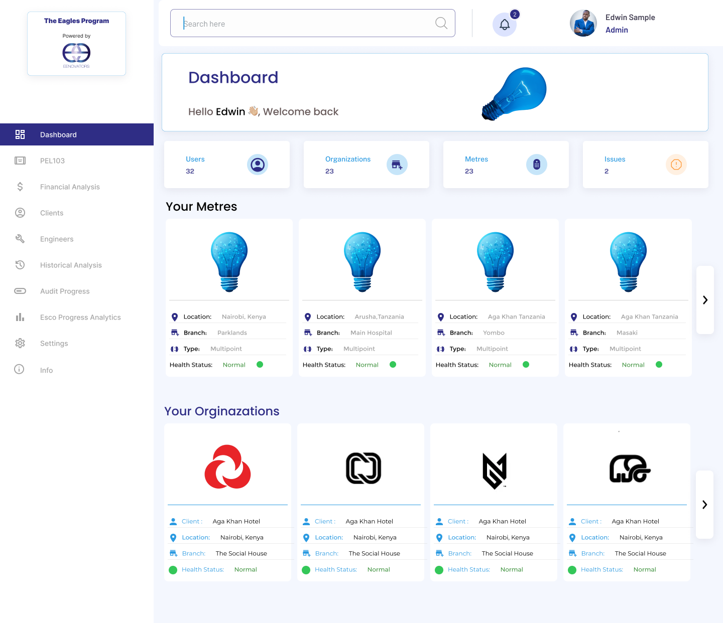The image size is (723, 623).
Task: Click the Issues card warning icon
Action: click(676, 165)
